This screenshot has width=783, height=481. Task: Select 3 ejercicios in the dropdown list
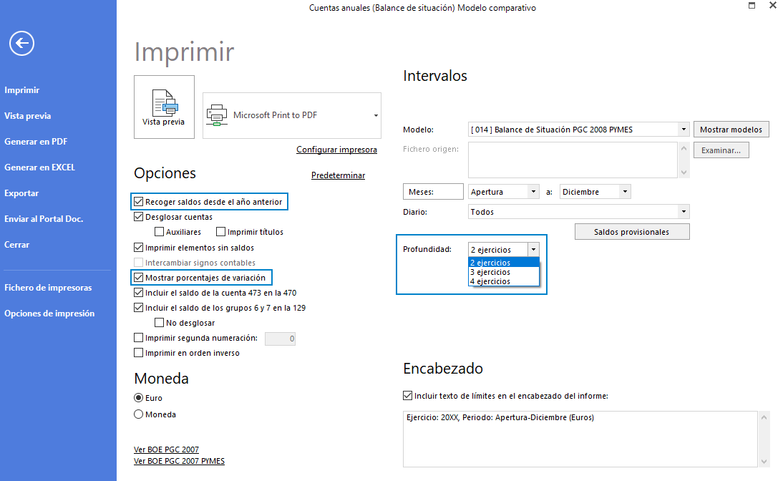click(504, 272)
